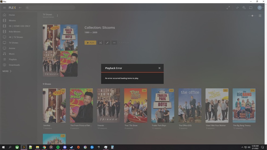
Task: Open collection more options ellipsis
Action: click(114, 43)
